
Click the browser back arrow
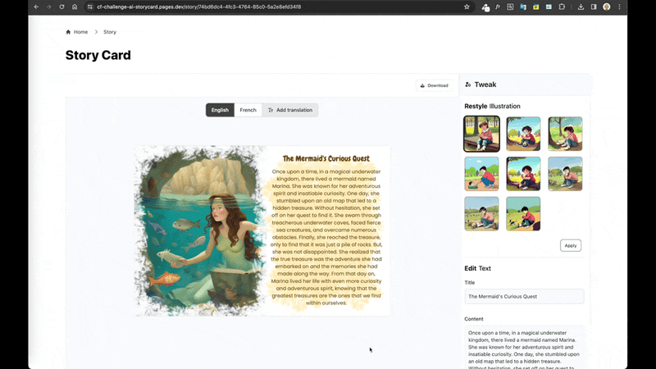pyautogui.click(x=36, y=7)
